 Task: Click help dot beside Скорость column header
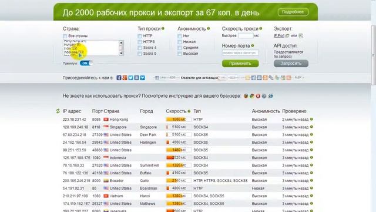pos(189,111)
